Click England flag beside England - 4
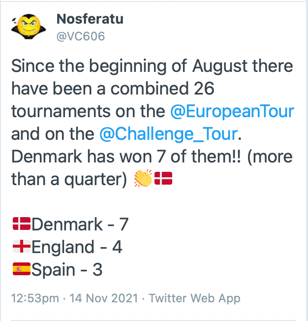Screen dimensions: 308x321 coord(22,246)
